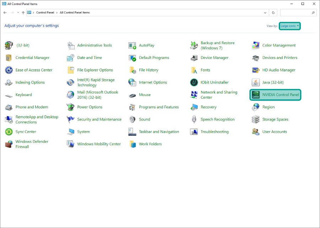
Task: Go to Power Options
Action: pyautogui.click(x=90, y=107)
